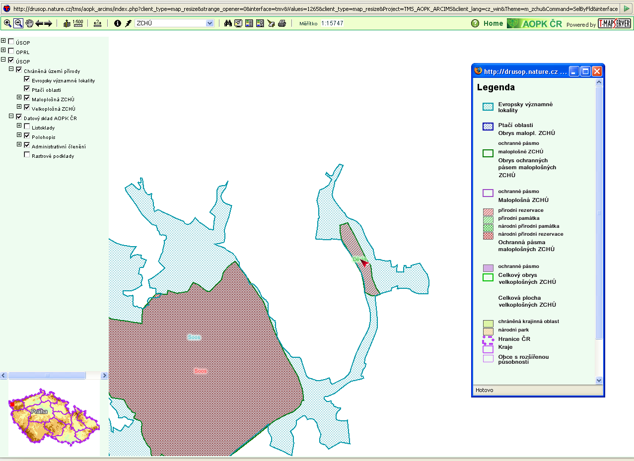The width and height of the screenshot is (634, 461).
Task: Click the legend window scroll up arrow
Action: tap(599, 82)
